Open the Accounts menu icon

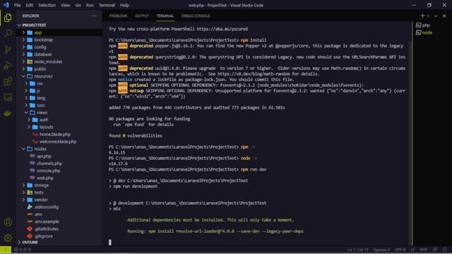[x=8, y=222]
